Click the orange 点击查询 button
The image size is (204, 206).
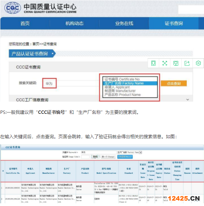(x=174, y=83)
